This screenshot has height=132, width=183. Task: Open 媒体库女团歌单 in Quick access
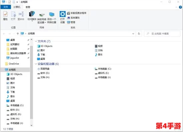(x=16, y=53)
